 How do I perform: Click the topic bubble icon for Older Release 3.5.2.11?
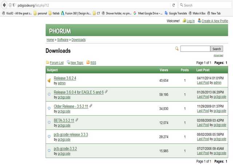click(49, 108)
